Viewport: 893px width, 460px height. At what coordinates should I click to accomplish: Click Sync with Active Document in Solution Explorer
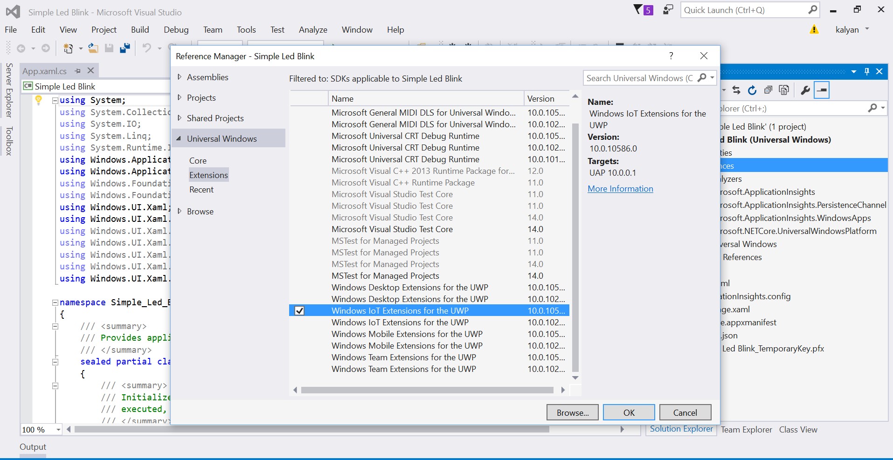click(736, 90)
